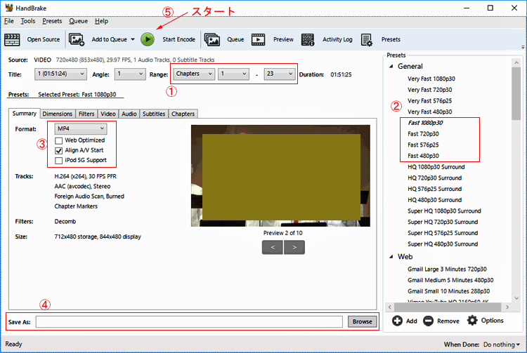The height and width of the screenshot is (353, 527).
Task: Click the Open Source label
Action: tap(44, 39)
